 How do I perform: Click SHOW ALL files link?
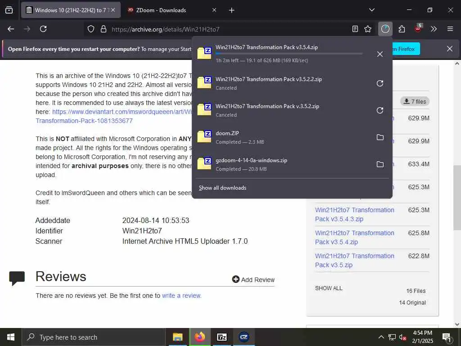pos(329,288)
